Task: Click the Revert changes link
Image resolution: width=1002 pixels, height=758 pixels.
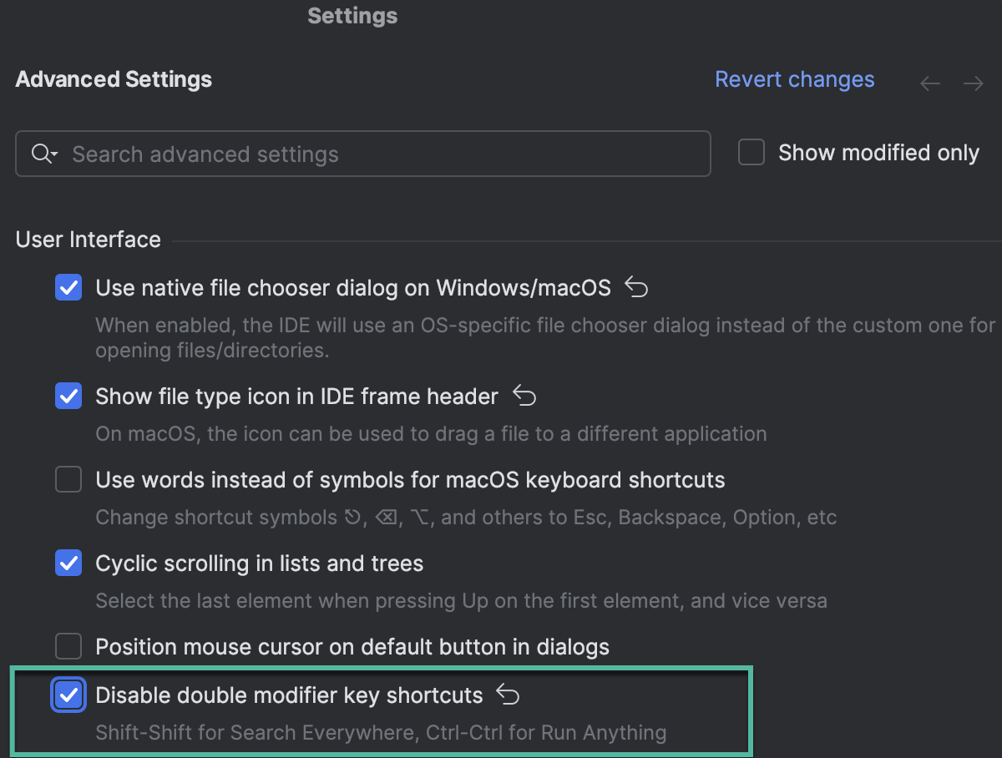Action: point(795,79)
